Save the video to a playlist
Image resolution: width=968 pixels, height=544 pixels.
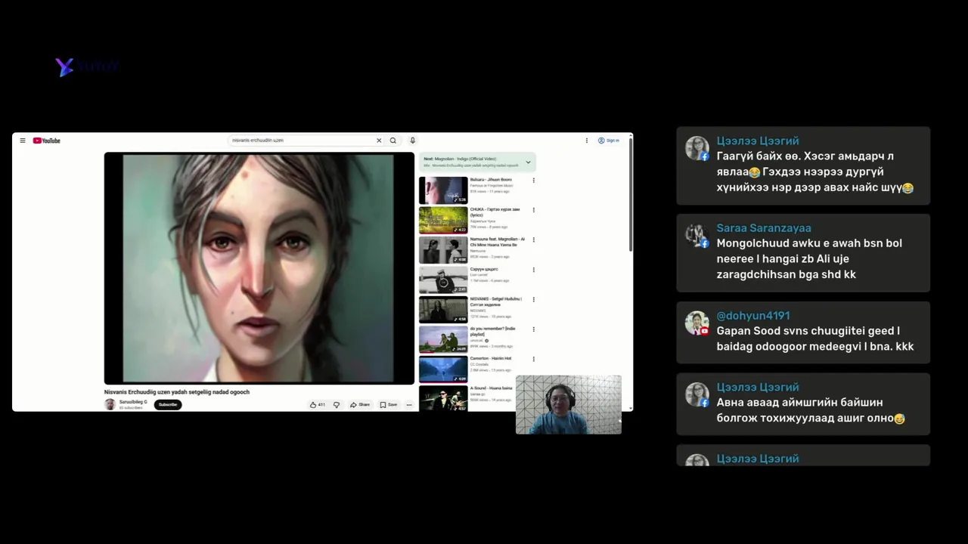389,405
